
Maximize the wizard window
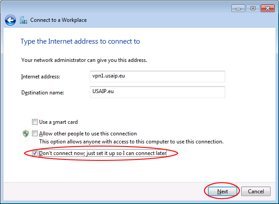253,8
